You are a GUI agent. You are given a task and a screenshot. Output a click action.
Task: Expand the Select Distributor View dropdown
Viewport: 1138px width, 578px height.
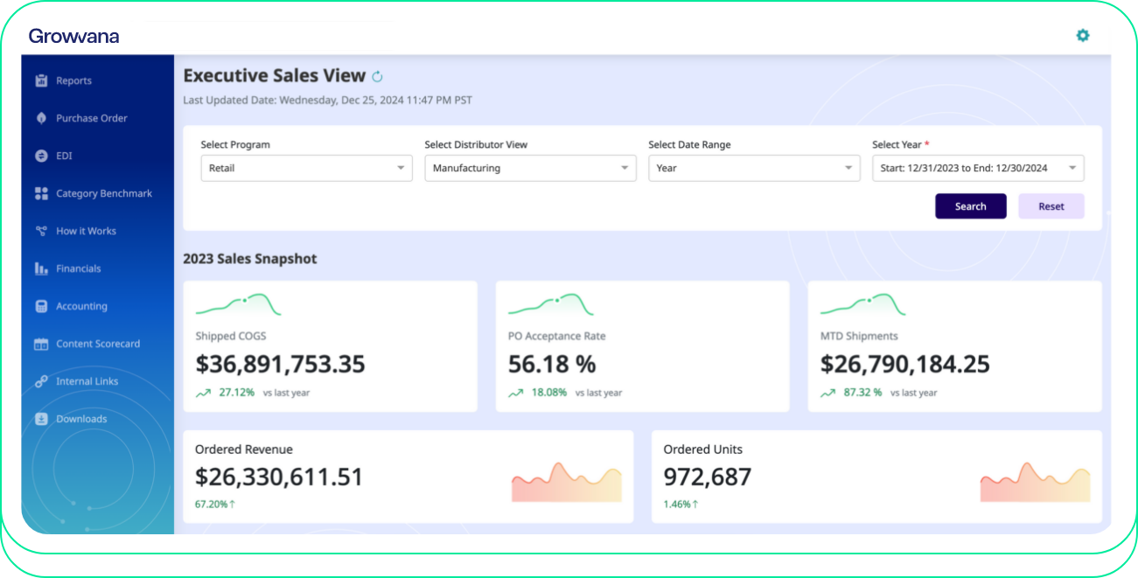(x=530, y=168)
